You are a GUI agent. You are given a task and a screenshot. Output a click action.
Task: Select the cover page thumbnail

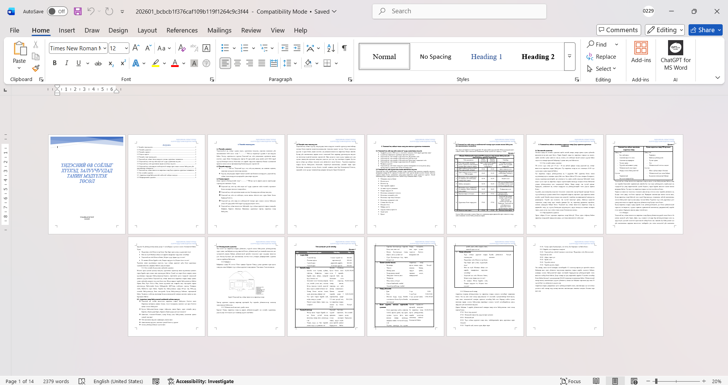[x=87, y=184]
